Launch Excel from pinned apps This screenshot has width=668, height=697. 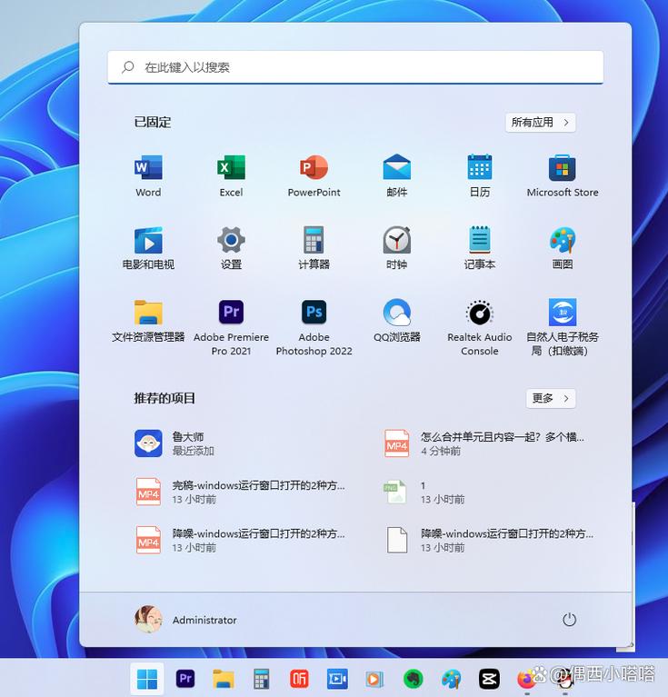coord(231,176)
